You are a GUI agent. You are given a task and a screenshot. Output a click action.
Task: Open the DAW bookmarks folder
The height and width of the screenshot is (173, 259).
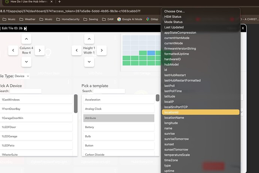pos(108,19)
